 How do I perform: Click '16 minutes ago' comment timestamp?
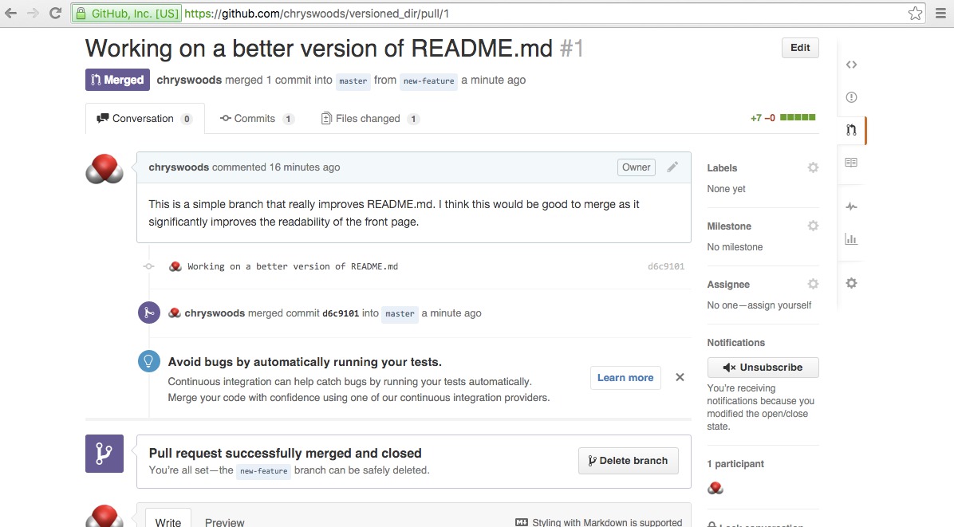pyautogui.click(x=305, y=167)
